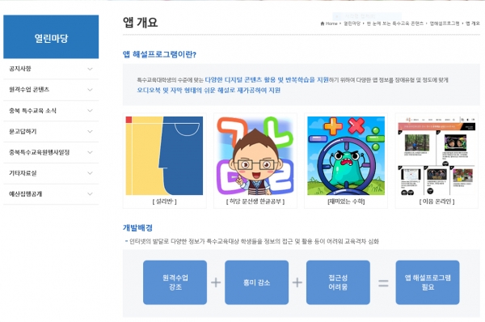
Task: Expand the 원격수업 콘텐츠 chevron
Action: pos(90,90)
